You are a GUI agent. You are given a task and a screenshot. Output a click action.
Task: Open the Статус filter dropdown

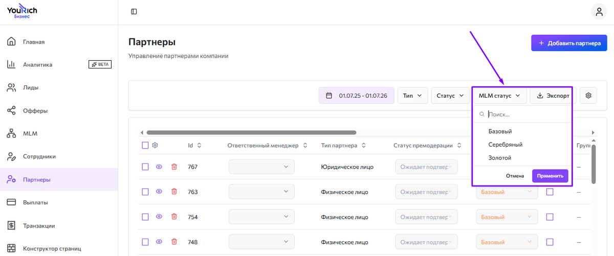450,96
